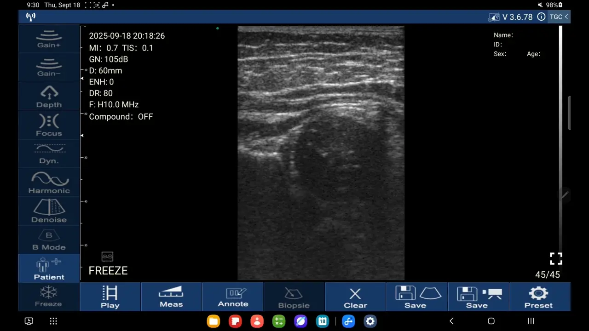
Task: Open the green Calculator app in taskbar
Action: (x=279, y=321)
